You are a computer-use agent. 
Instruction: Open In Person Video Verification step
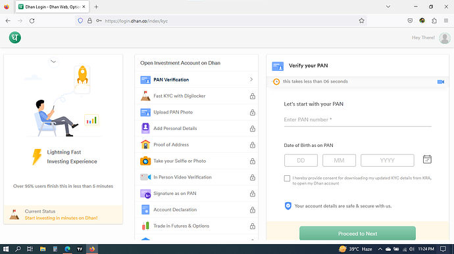197,177
